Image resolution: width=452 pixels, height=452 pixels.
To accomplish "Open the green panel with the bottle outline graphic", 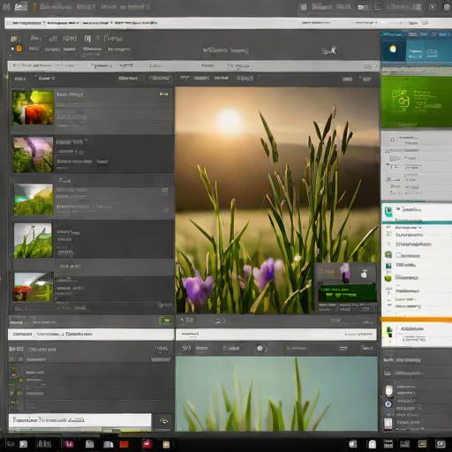I will coord(416,102).
